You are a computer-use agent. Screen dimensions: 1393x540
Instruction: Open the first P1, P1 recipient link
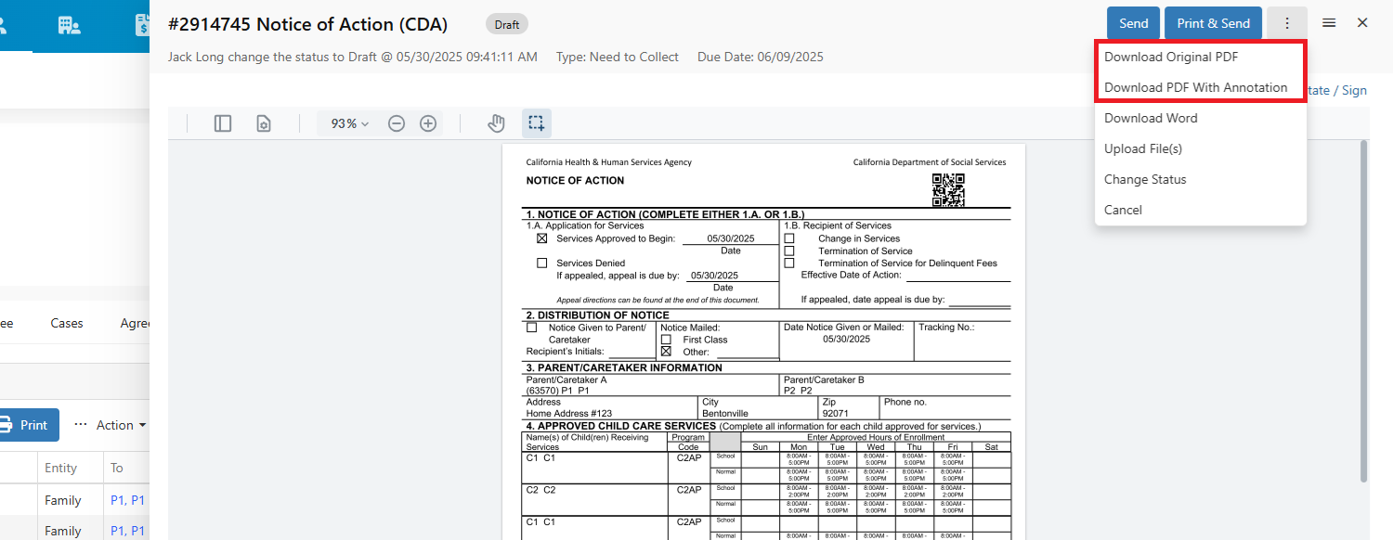coord(128,500)
